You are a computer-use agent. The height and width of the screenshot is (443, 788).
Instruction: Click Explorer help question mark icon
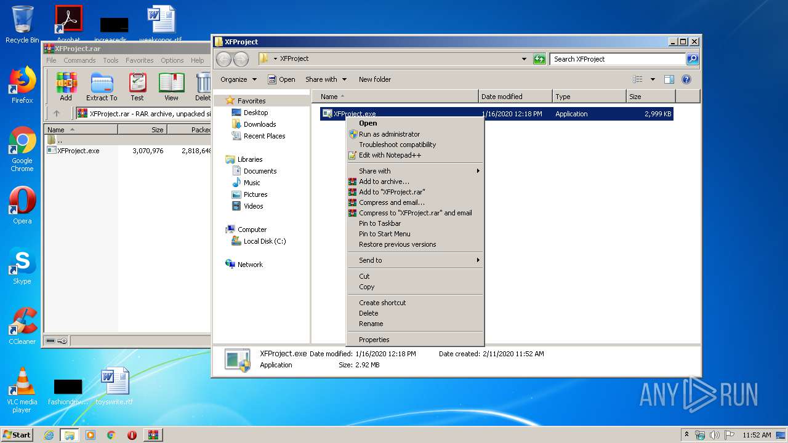[686, 79]
